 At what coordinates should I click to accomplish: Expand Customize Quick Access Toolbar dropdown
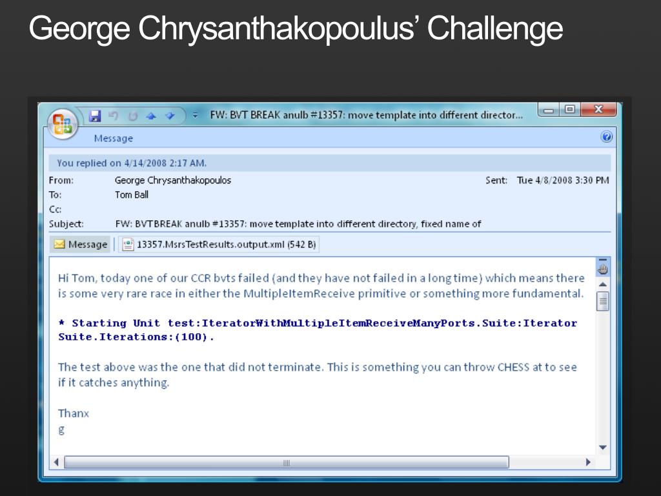[195, 115]
